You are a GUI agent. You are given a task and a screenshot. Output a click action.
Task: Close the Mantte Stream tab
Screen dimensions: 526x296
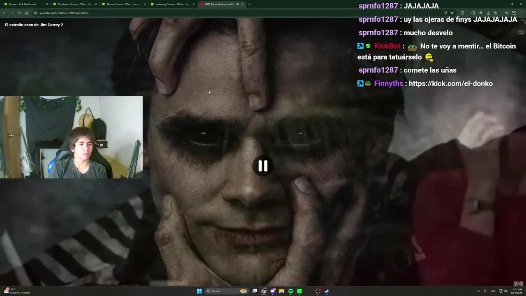click(x=145, y=4)
